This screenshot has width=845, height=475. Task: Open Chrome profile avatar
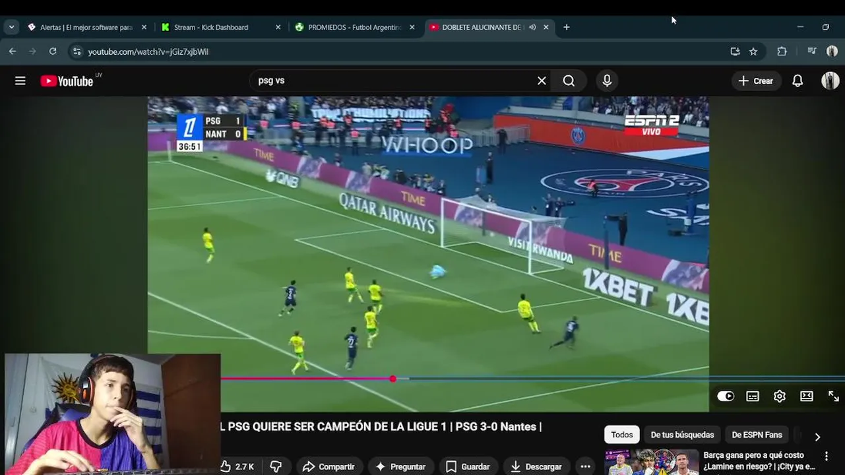[832, 51]
